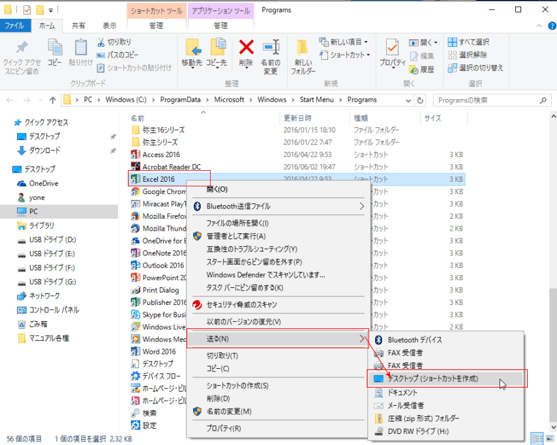
Task: Click inside the Programsの検索 search box
Action: click(489, 100)
